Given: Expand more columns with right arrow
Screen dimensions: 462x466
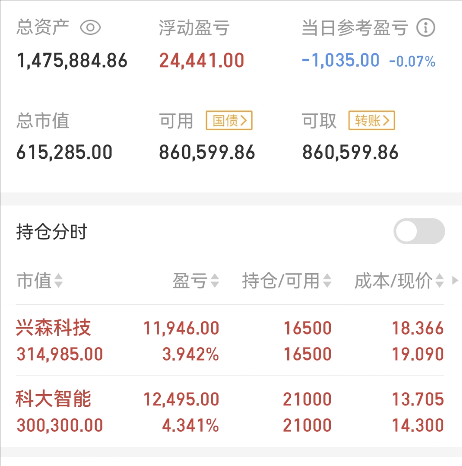Looking at the screenshot, I should tap(455, 280).
